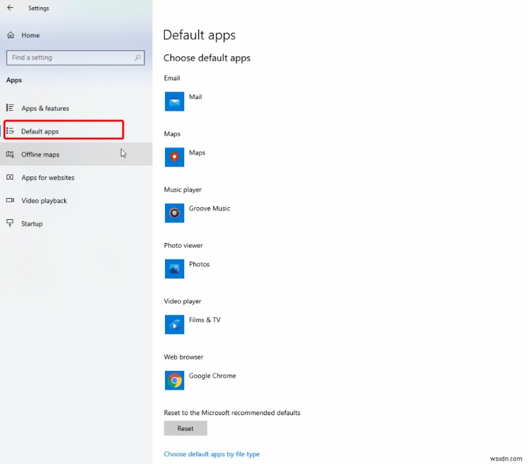
Task: Click the Video playback camera icon
Action: coord(10,201)
